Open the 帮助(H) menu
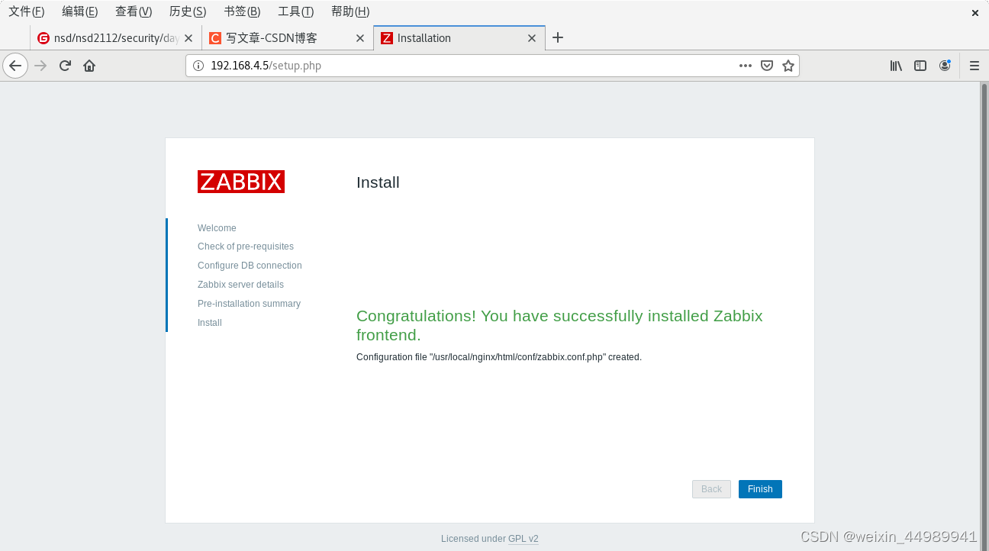 point(350,11)
